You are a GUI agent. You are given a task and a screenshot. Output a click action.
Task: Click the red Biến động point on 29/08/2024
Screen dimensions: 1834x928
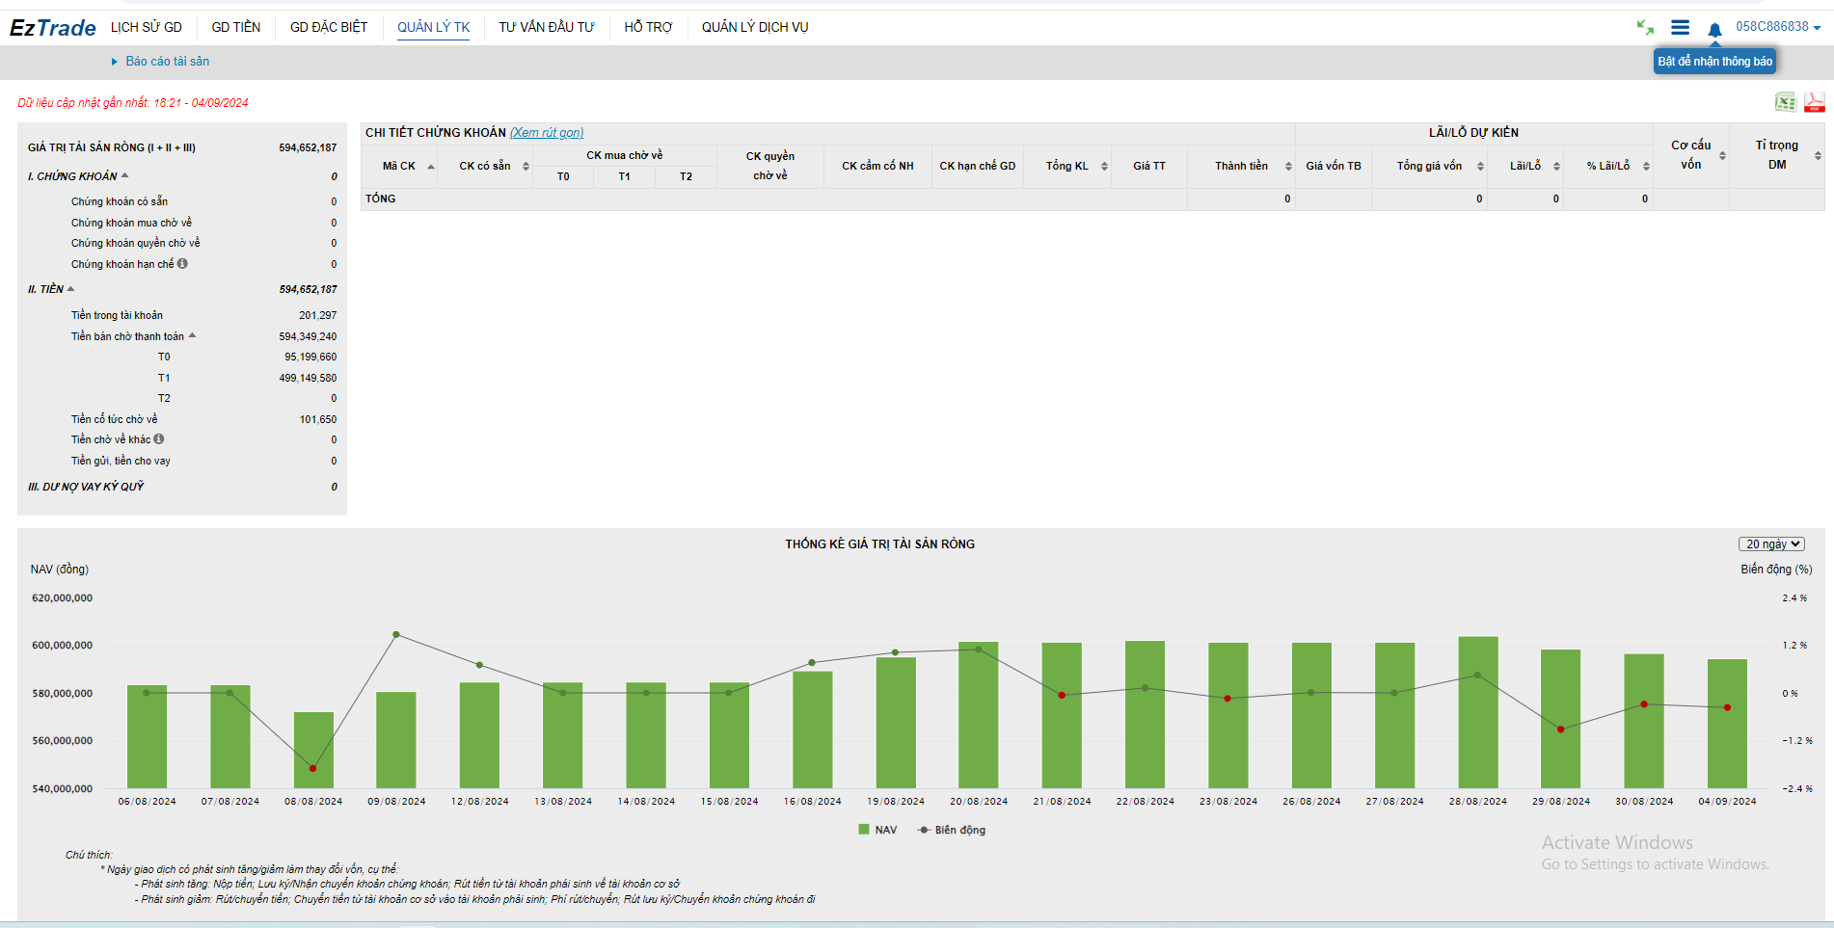pyautogui.click(x=1561, y=729)
